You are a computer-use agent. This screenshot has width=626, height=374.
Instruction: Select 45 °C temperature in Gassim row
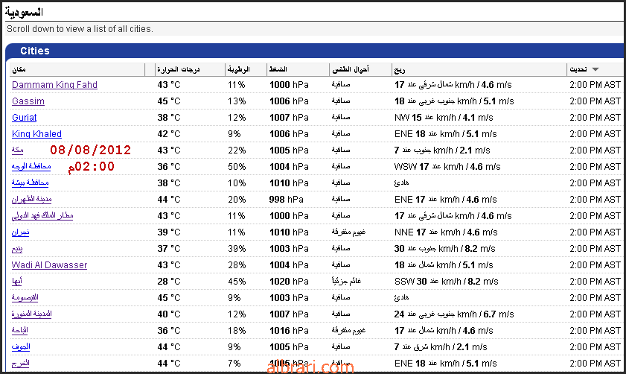tap(169, 101)
